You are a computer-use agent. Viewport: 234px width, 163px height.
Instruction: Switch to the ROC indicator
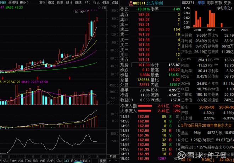(x=74, y=161)
